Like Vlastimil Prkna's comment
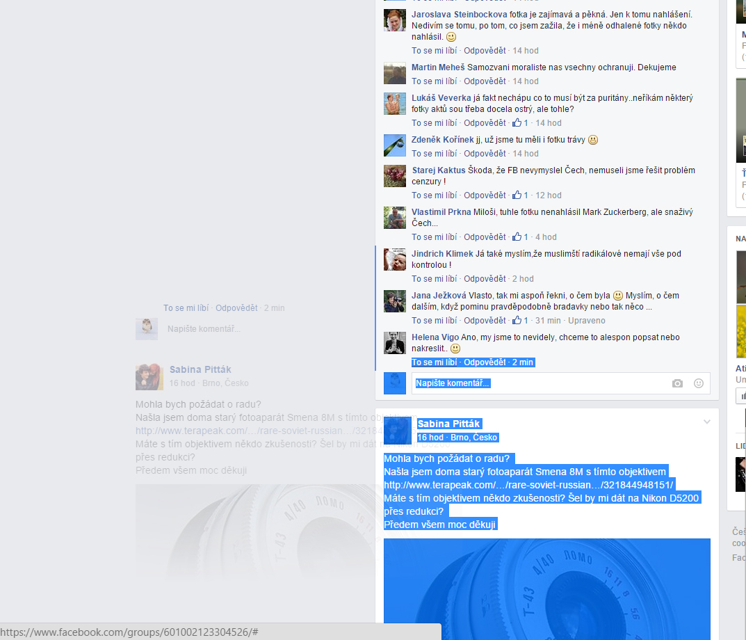This screenshot has width=746, height=640. pyautogui.click(x=435, y=237)
